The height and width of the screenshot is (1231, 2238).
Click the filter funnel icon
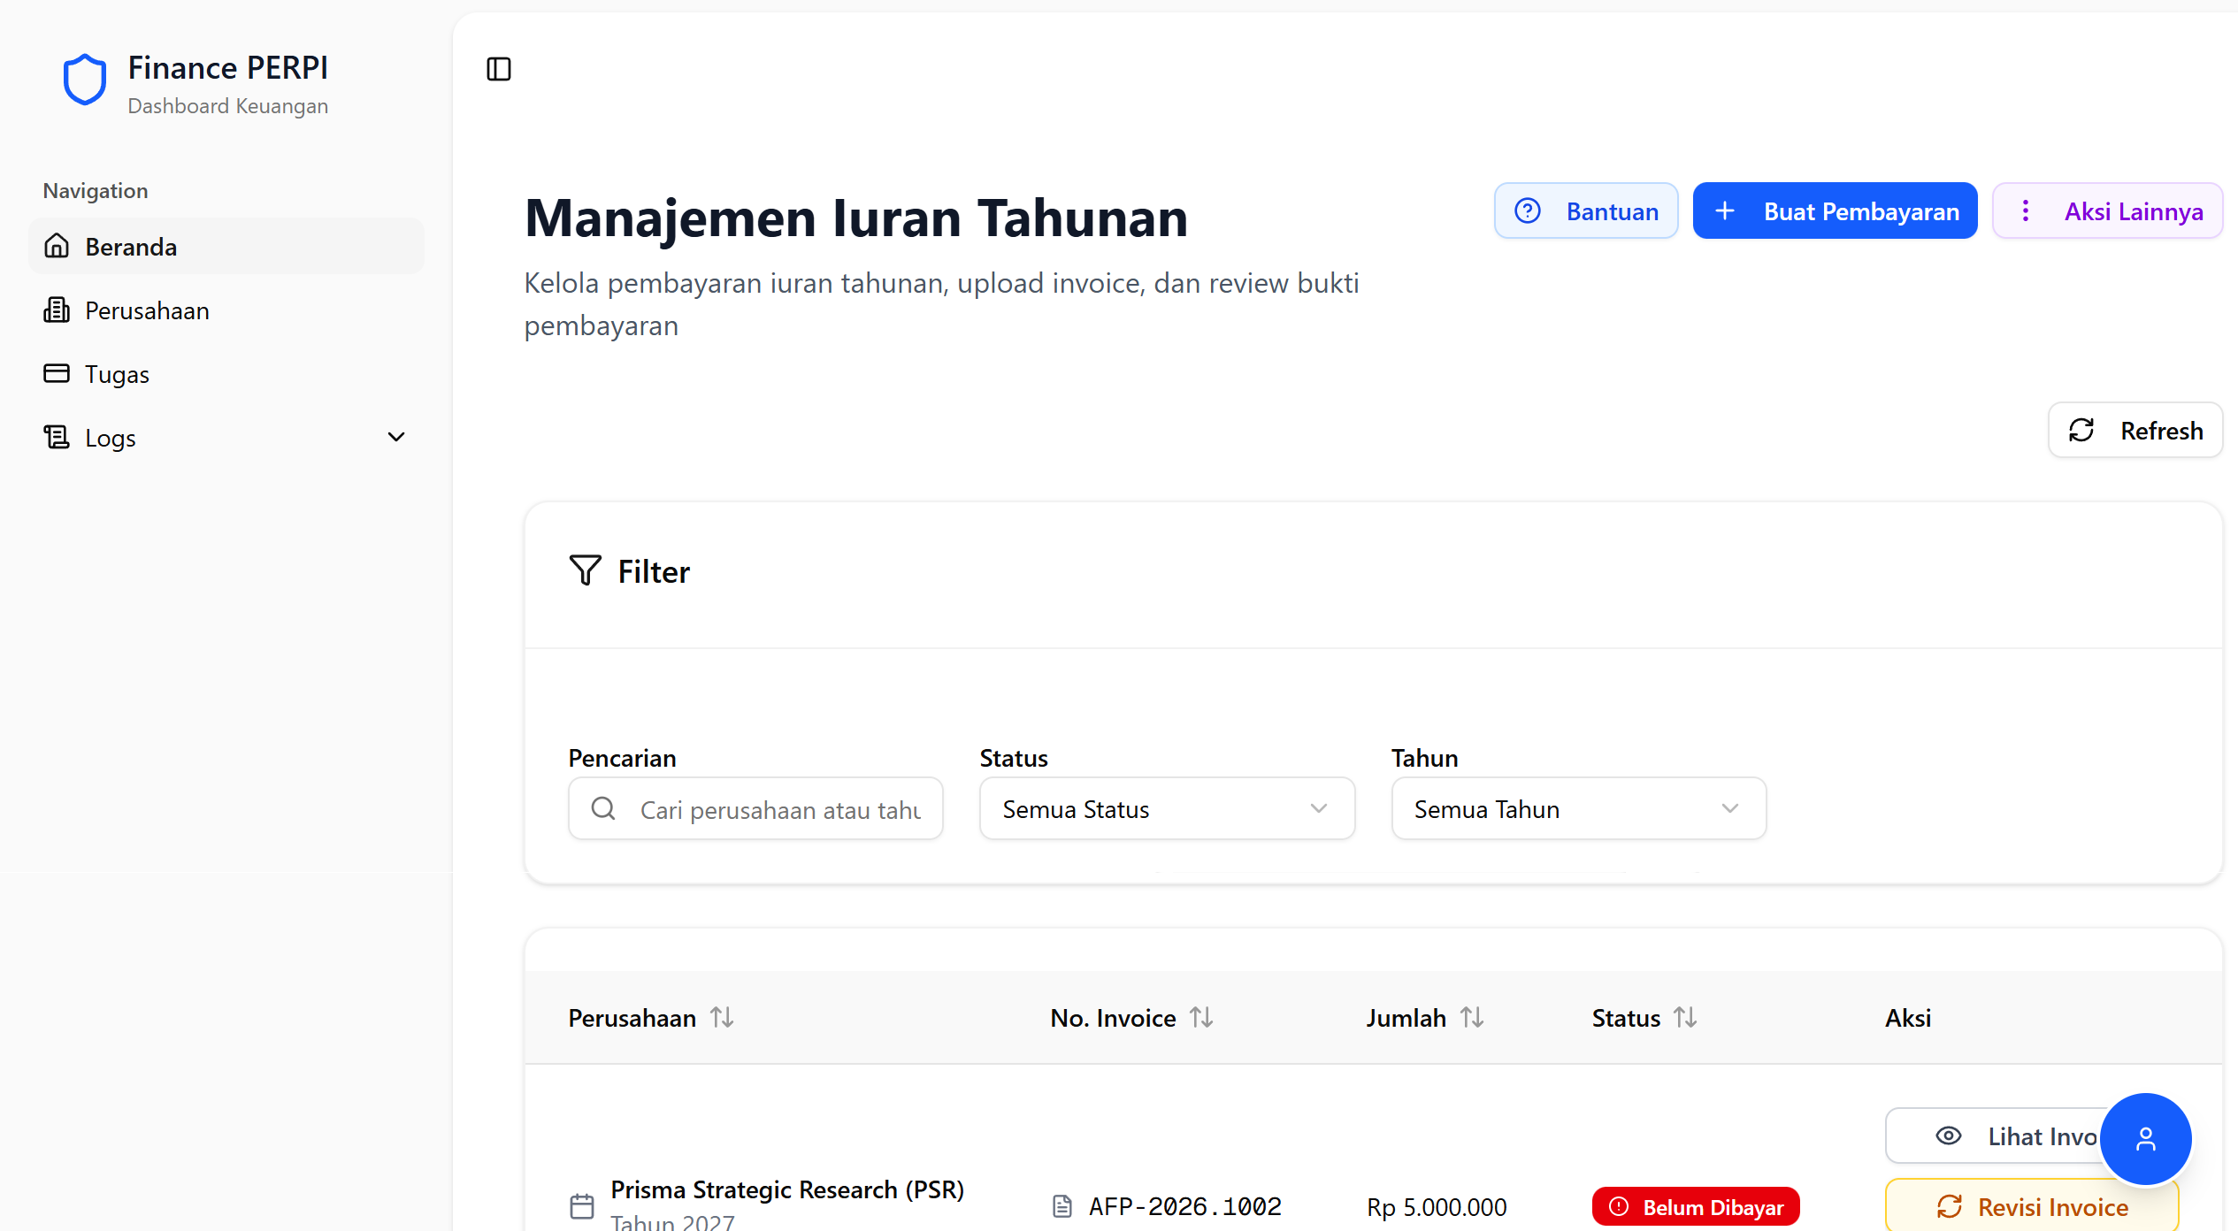(585, 570)
